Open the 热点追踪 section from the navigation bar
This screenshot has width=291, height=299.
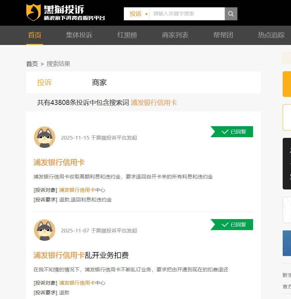271,35
